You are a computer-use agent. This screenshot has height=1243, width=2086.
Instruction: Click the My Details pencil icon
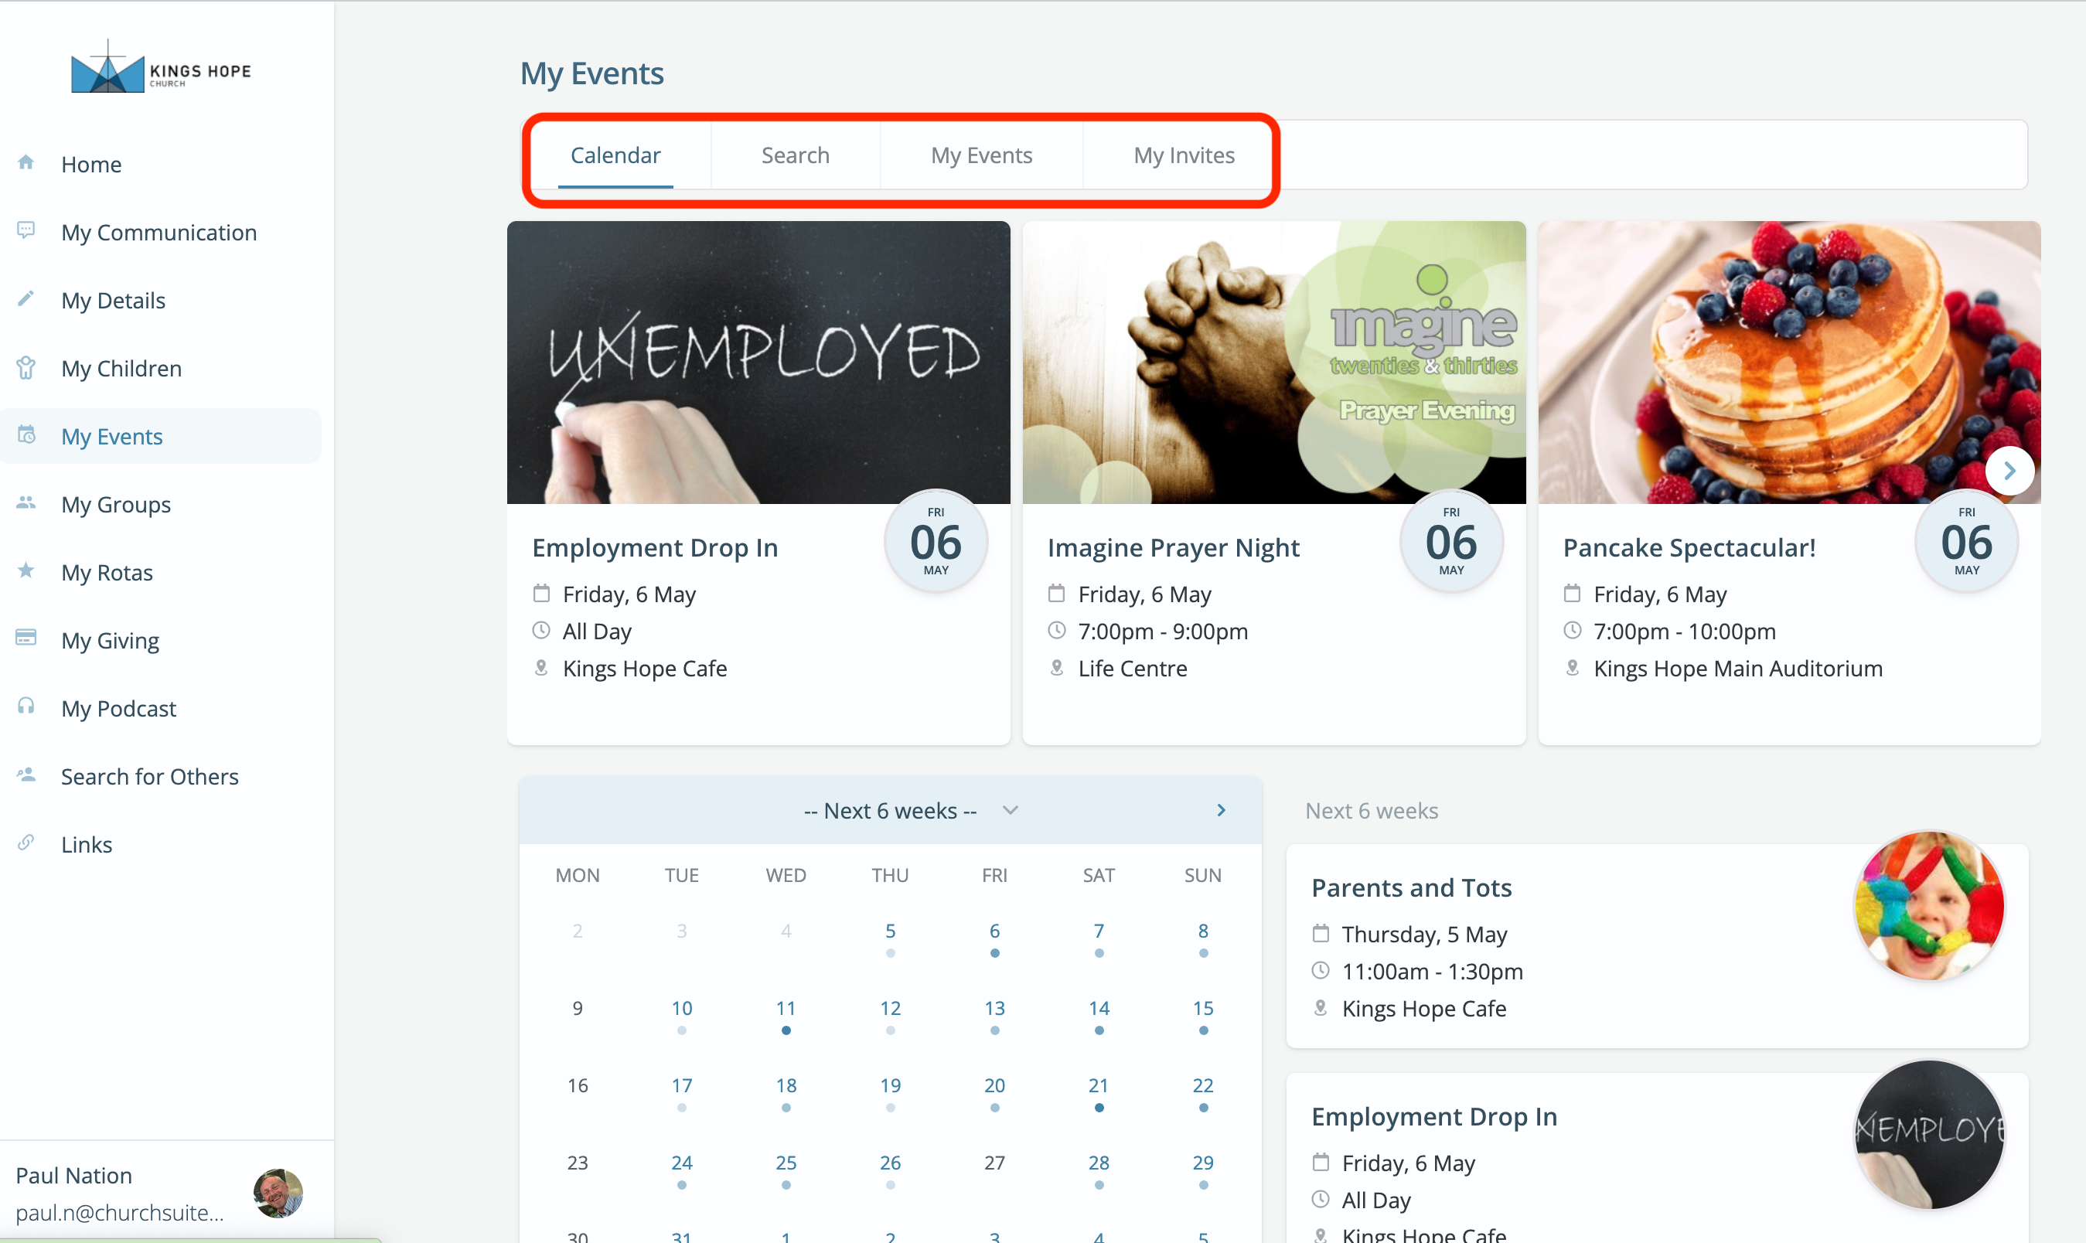(26, 298)
